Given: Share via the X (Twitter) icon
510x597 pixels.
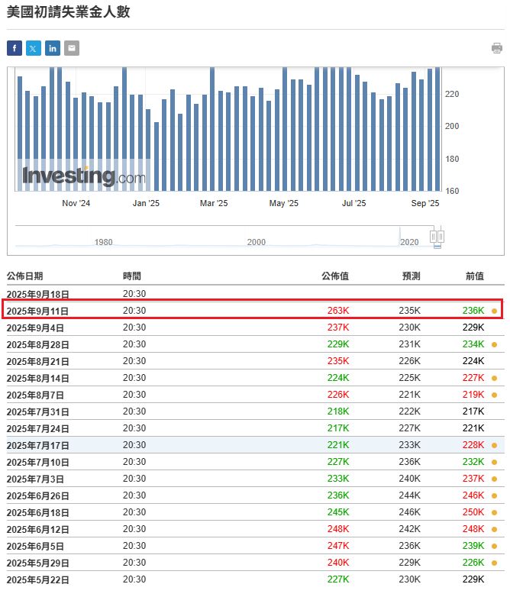Looking at the screenshot, I should (x=34, y=48).
